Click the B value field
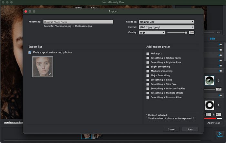226x143 pixels. tap(218, 115)
